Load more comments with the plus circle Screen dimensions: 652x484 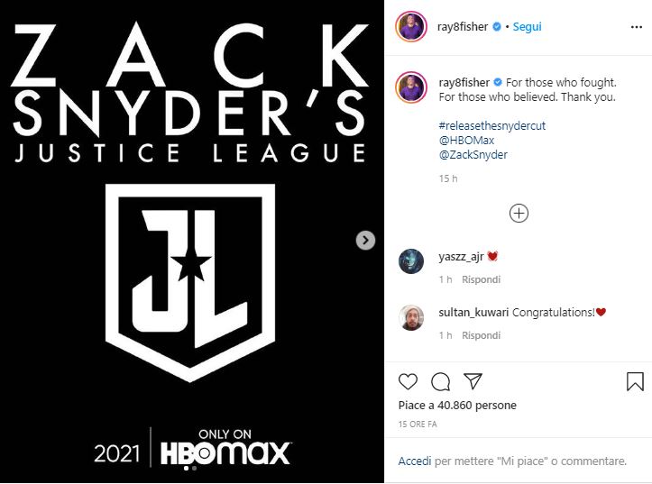[x=519, y=213]
